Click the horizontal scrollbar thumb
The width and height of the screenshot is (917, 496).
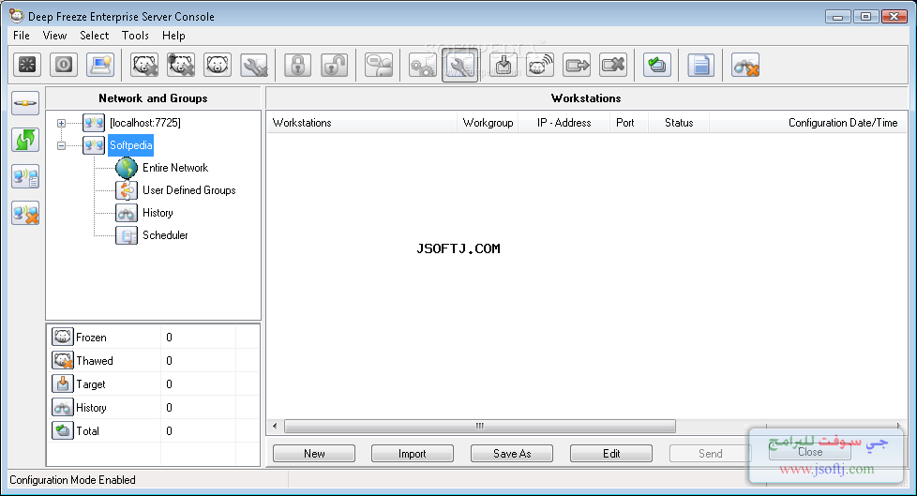(x=479, y=426)
